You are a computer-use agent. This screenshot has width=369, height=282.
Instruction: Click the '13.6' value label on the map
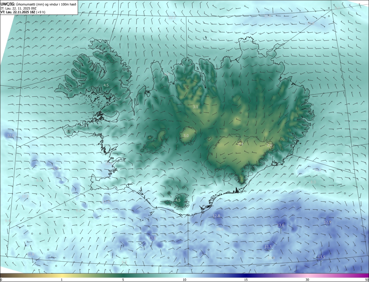click(280, 225)
